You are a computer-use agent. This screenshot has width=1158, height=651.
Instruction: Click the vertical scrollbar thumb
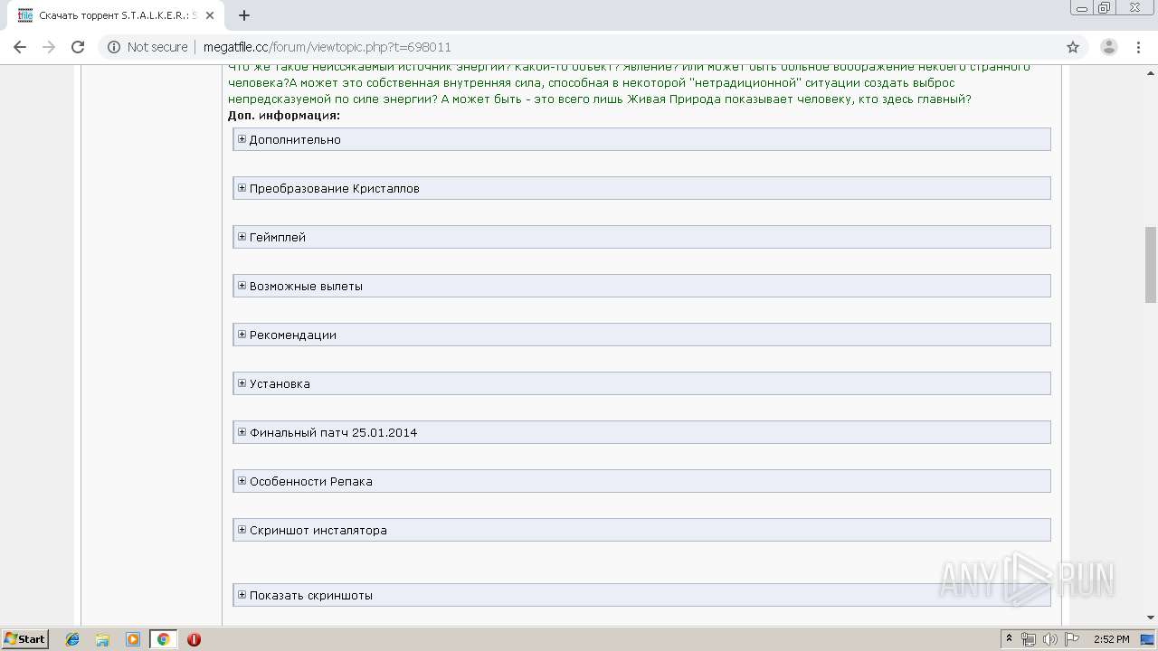(x=1151, y=264)
